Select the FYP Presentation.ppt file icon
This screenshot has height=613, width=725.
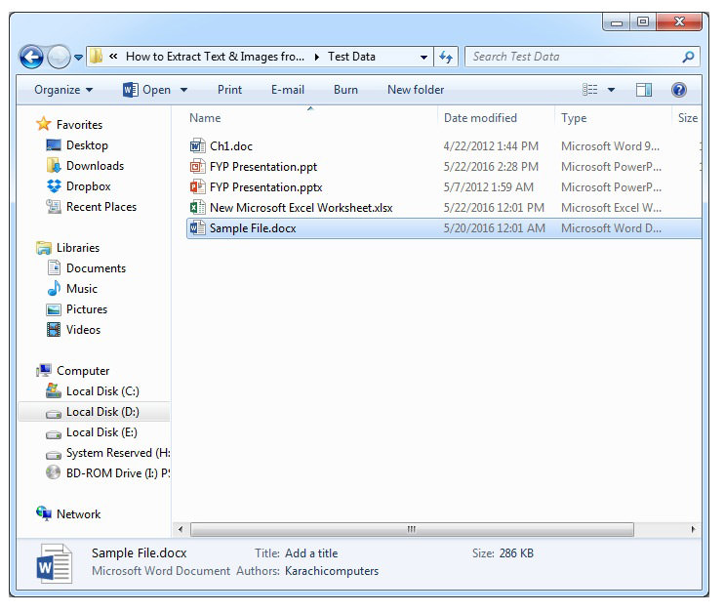[x=197, y=167]
